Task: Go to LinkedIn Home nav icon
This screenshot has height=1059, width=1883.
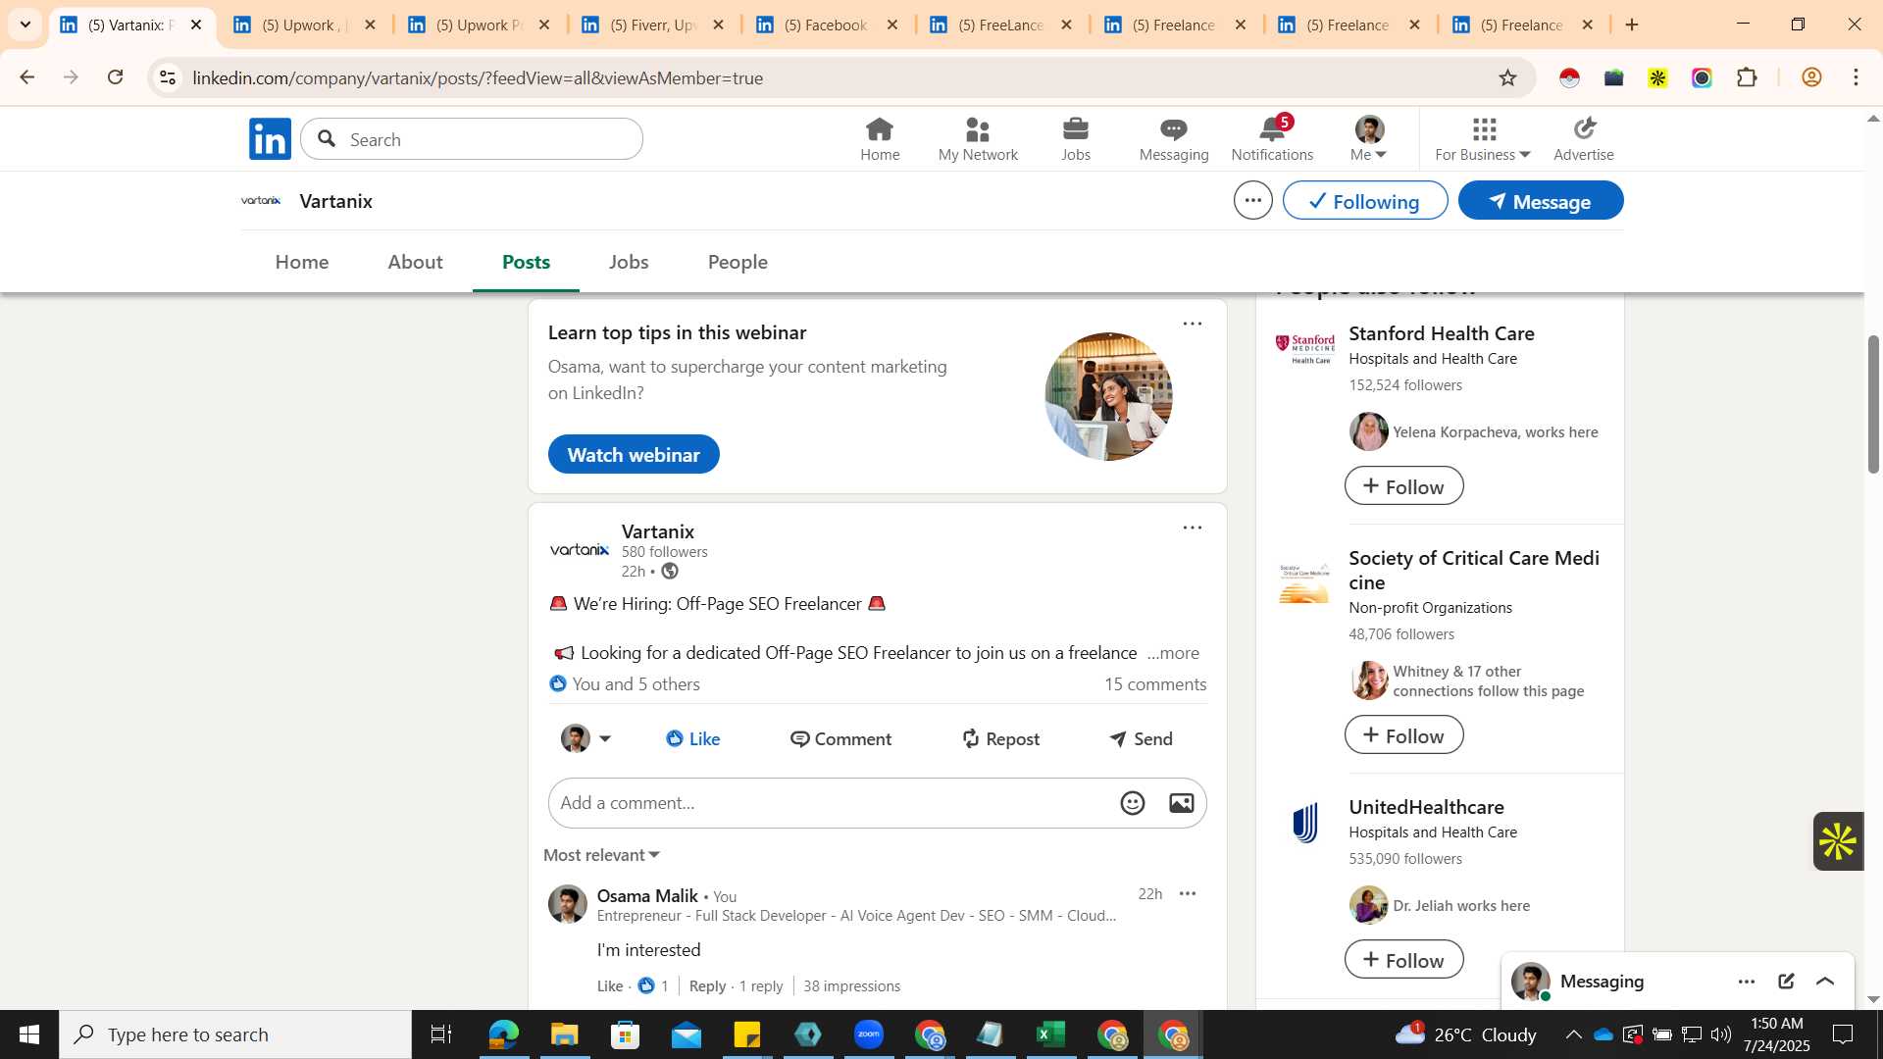Action: (880, 139)
